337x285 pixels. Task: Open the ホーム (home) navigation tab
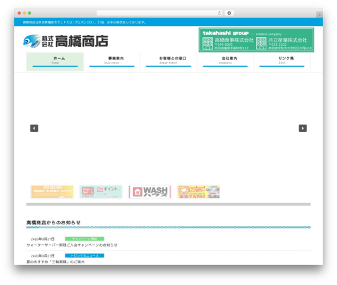pos(55,61)
